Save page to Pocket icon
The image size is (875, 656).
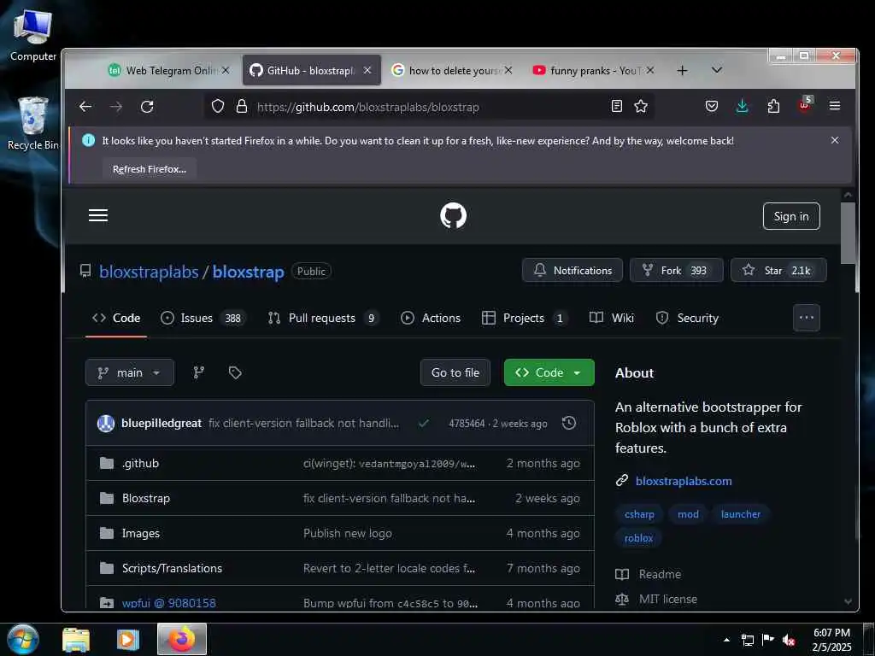point(712,106)
